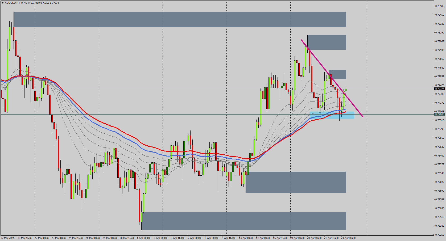
Task: Click the 0.76145 price axis label
Action: [x=440, y=173]
